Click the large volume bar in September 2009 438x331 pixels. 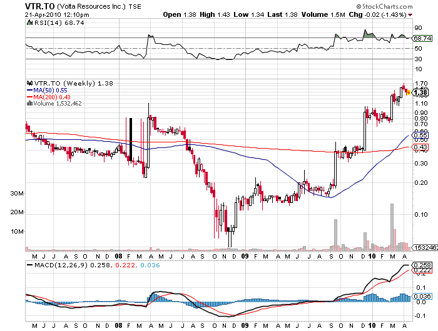pyautogui.click(x=335, y=235)
